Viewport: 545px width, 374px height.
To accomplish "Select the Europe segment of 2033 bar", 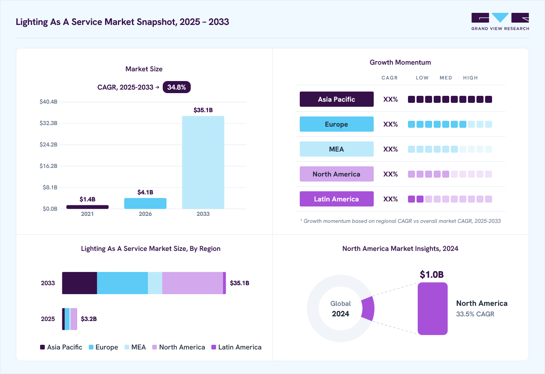I will click(122, 283).
